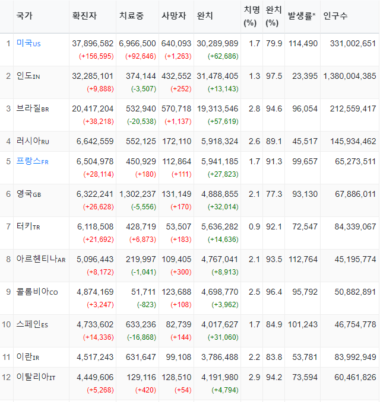380x402 pixels.
Task: Select the 아르헨티나 AR country name
Action: point(41,259)
